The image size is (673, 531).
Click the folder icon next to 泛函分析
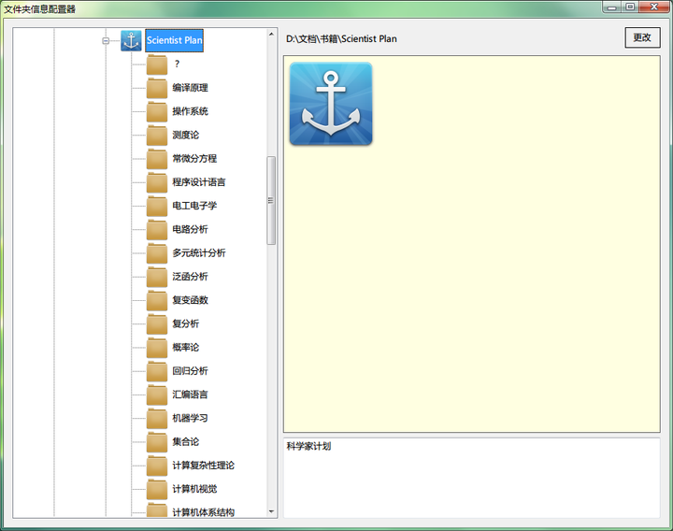[157, 277]
